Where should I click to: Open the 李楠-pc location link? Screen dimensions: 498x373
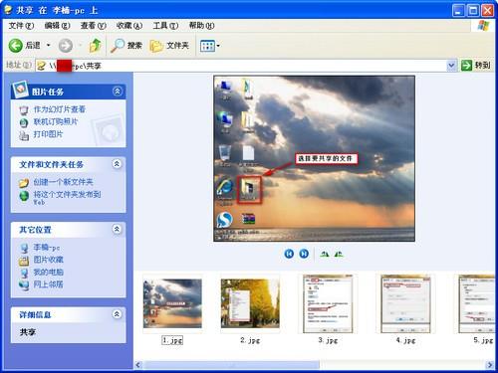(47, 248)
